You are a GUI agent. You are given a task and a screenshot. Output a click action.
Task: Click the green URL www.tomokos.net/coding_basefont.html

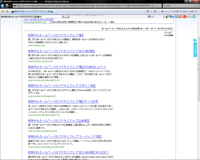[46, 147]
